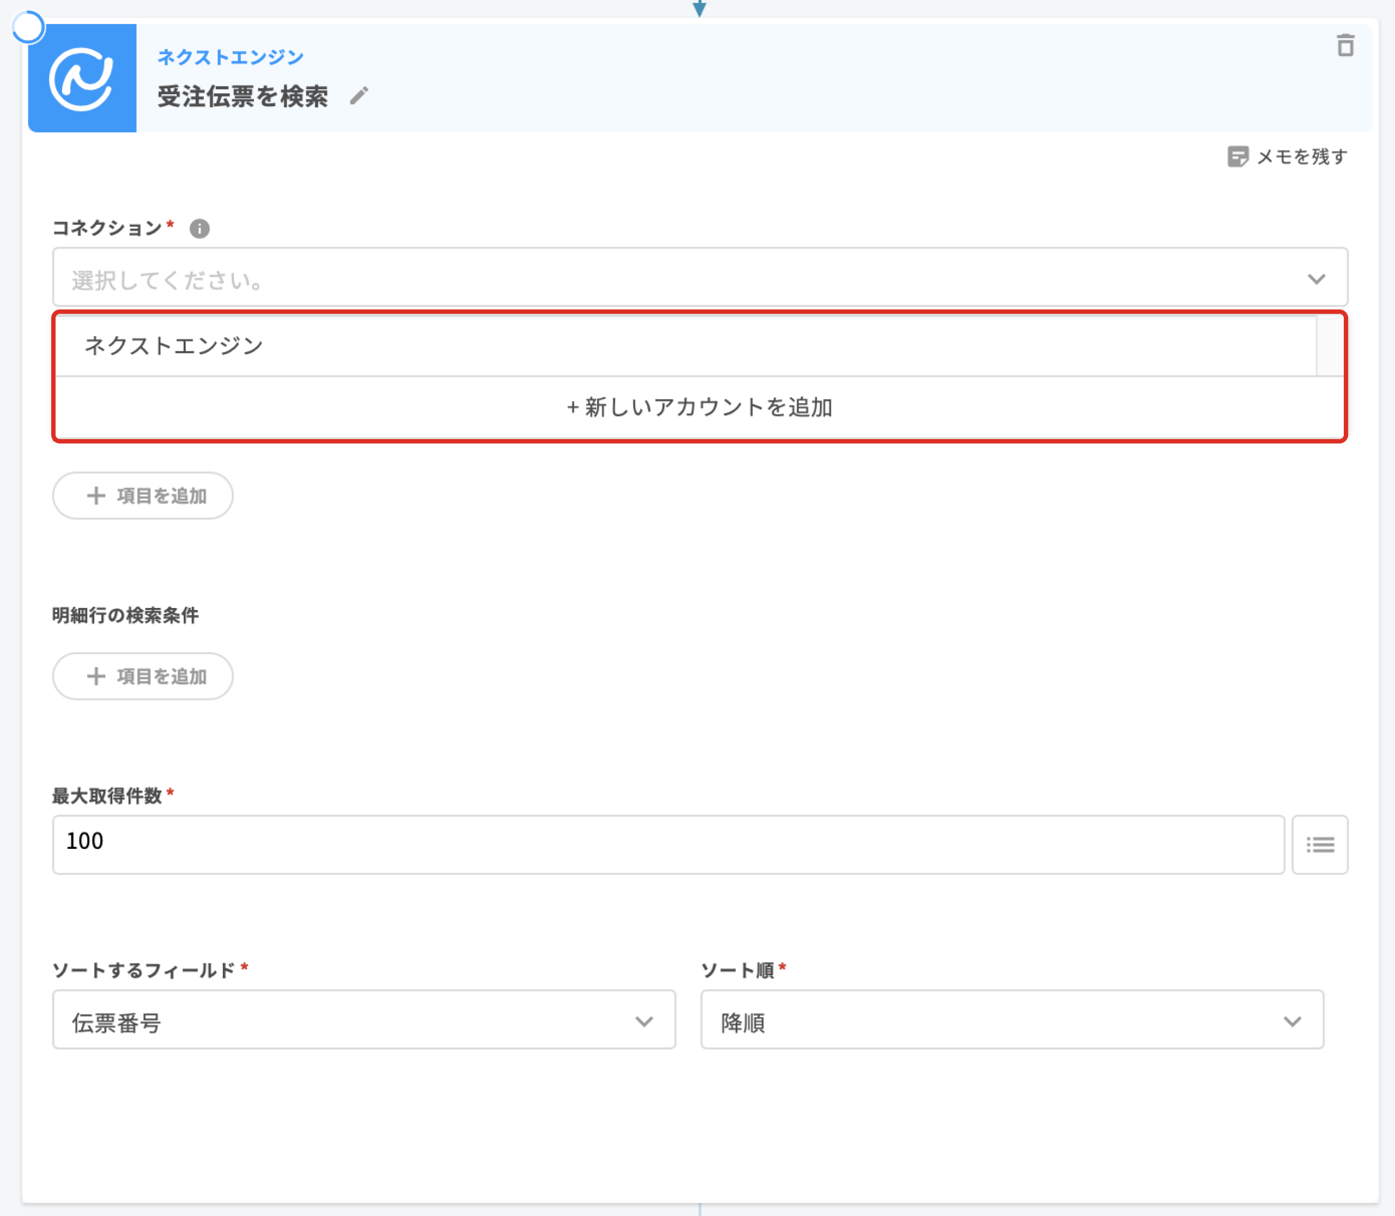Screen dimensions: 1395x1216
Task: Click the circle handle at the card corner
Action: pyautogui.click(x=28, y=28)
